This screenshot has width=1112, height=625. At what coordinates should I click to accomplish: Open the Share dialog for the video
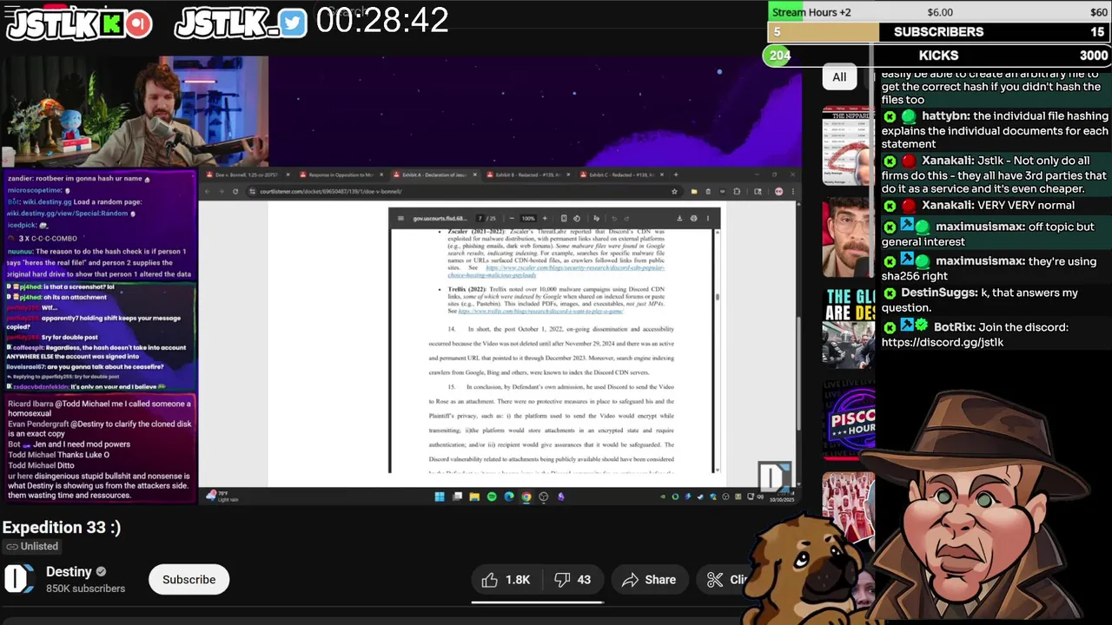(x=648, y=580)
